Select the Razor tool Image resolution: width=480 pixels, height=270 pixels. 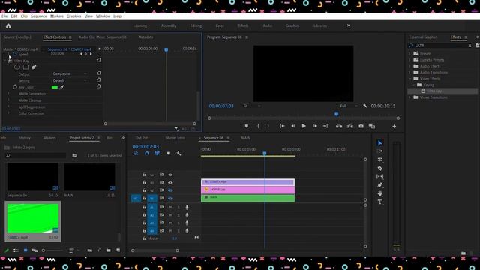380,168
